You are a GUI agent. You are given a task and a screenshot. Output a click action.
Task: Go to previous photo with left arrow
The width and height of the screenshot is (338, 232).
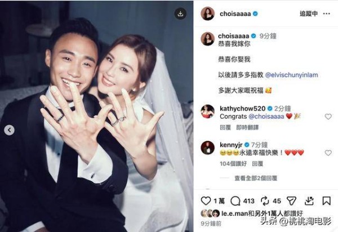(9, 130)
